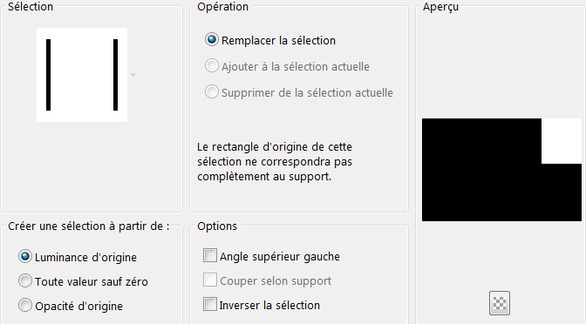
Task: Select Luminance d'origine radio button
Action: click(x=25, y=257)
